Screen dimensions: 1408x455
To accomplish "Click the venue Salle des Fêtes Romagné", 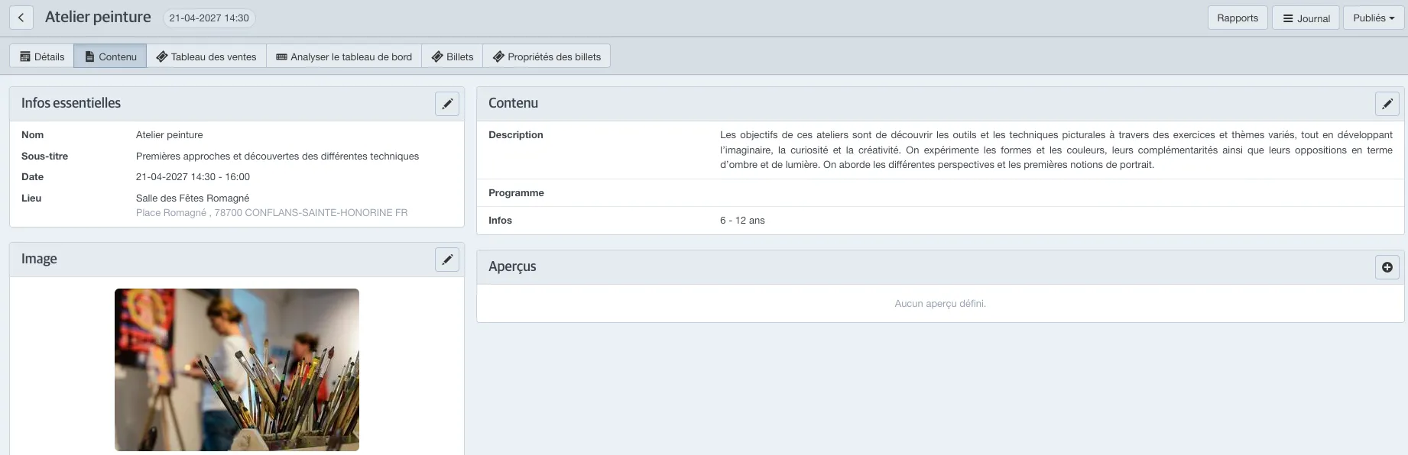I will coord(193,198).
